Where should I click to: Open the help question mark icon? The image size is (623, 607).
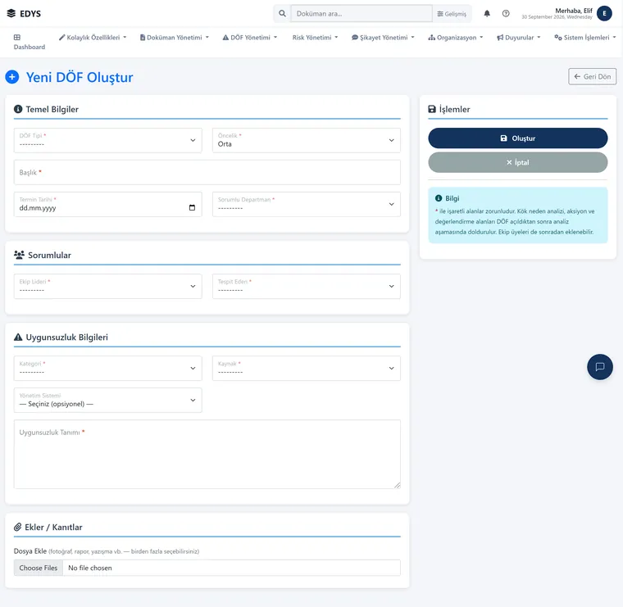pyautogui.click(x=506, y=13)
